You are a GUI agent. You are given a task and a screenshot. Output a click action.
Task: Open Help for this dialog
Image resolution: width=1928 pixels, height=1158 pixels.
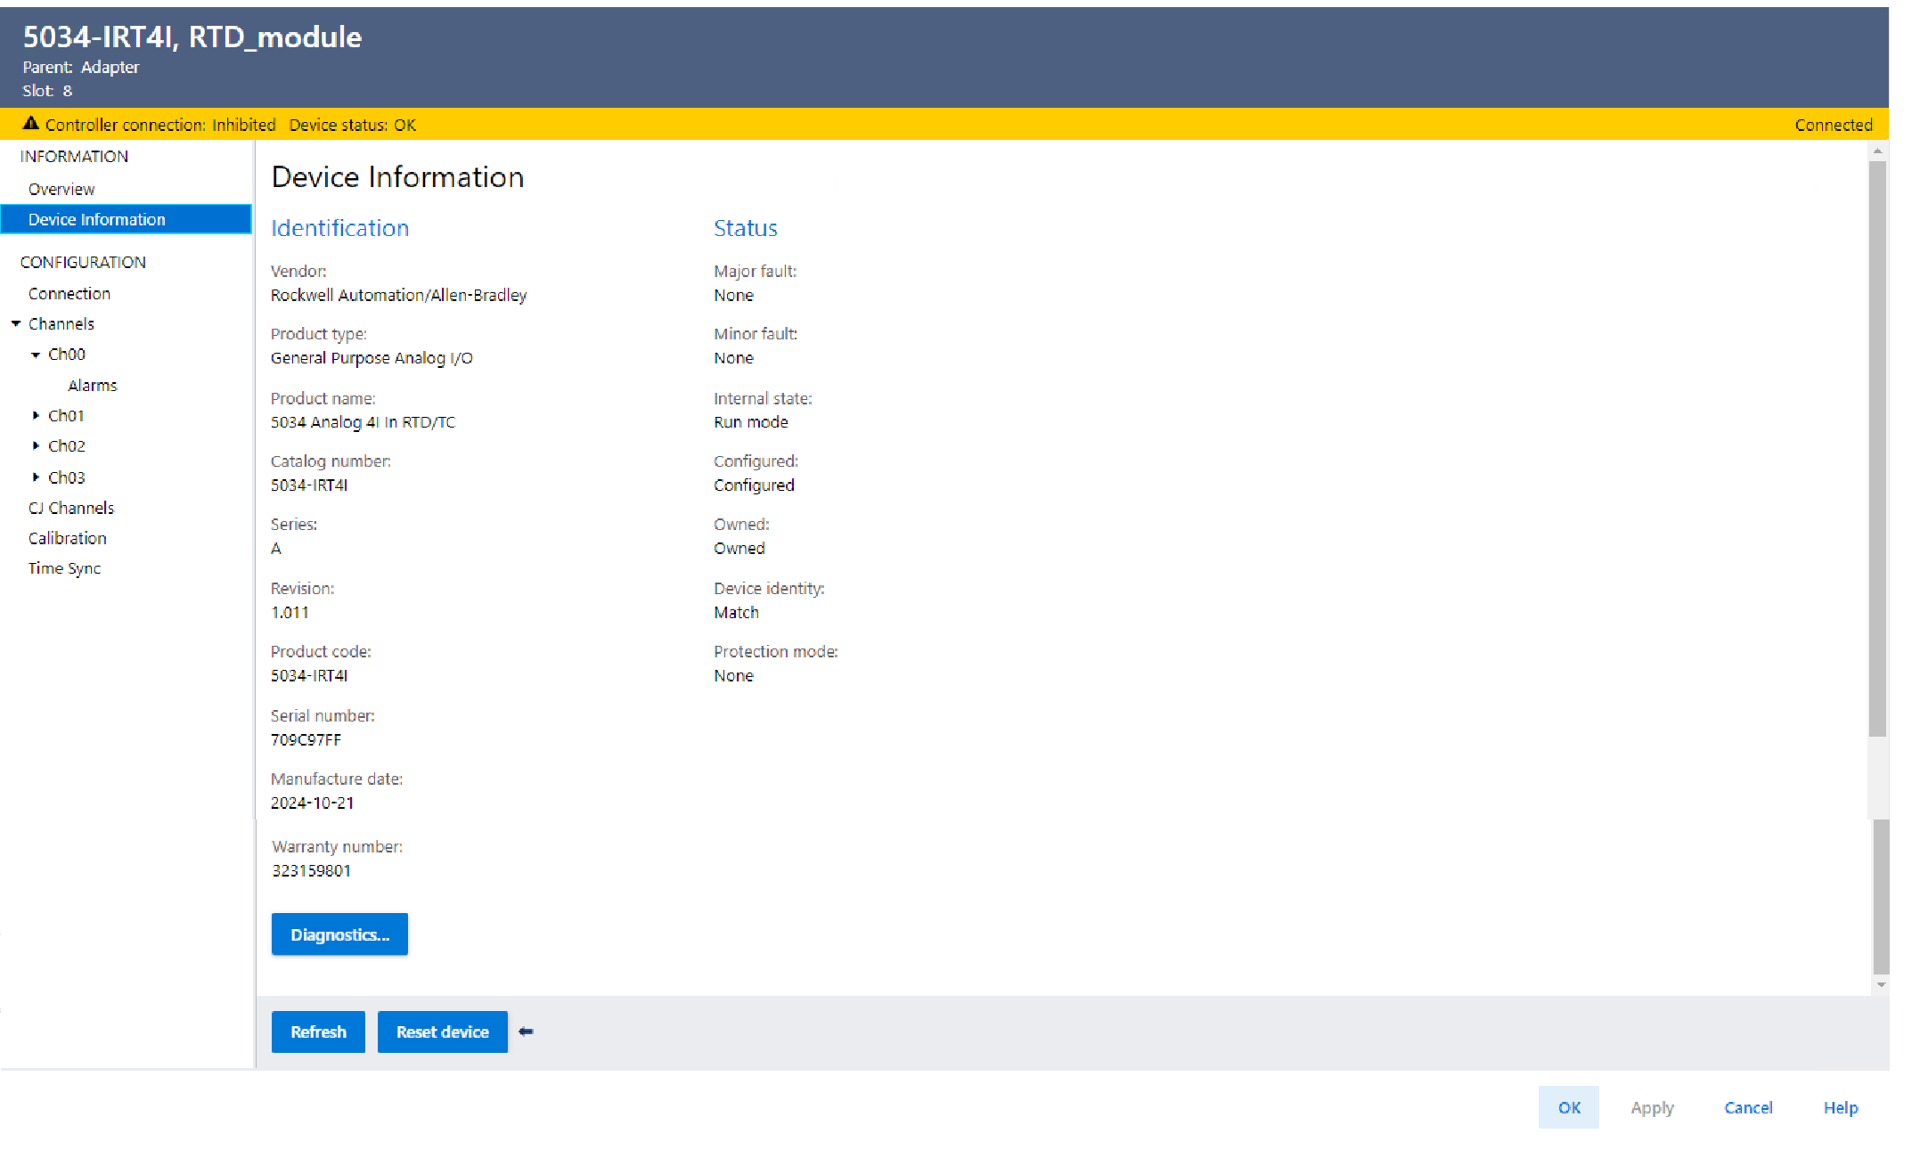click(1841, 1107)
